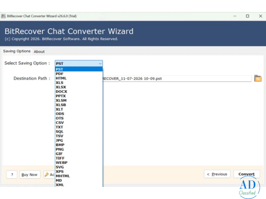Pick XML saving format
This screenshot has height=199, width=266.
pos(79,185)
